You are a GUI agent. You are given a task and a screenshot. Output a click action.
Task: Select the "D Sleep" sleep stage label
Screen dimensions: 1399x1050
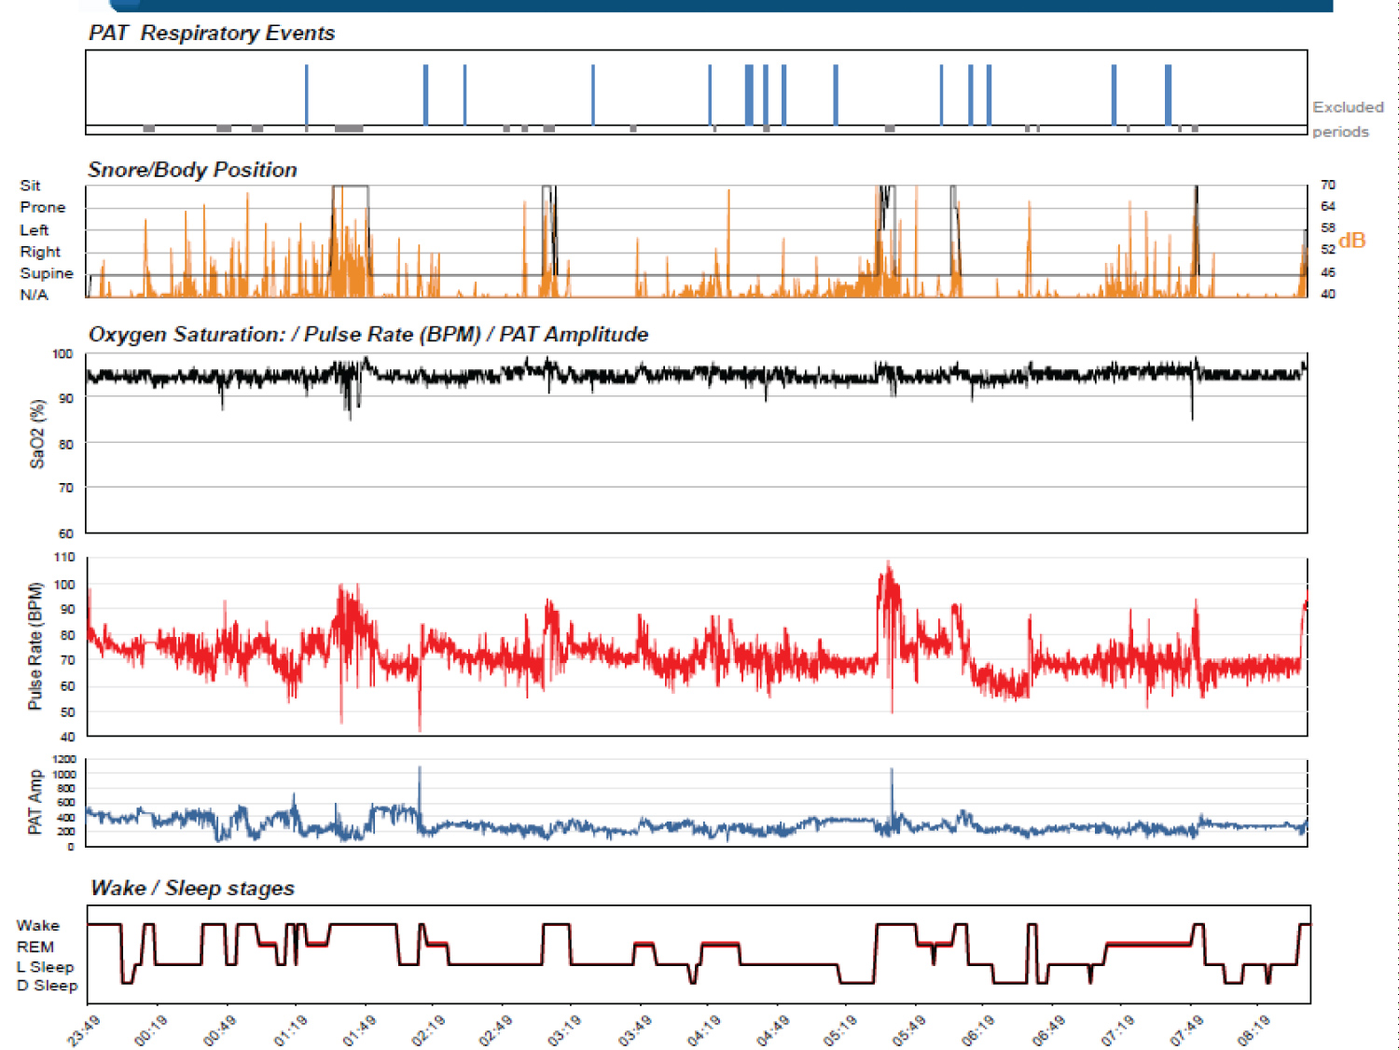[47, 986]
